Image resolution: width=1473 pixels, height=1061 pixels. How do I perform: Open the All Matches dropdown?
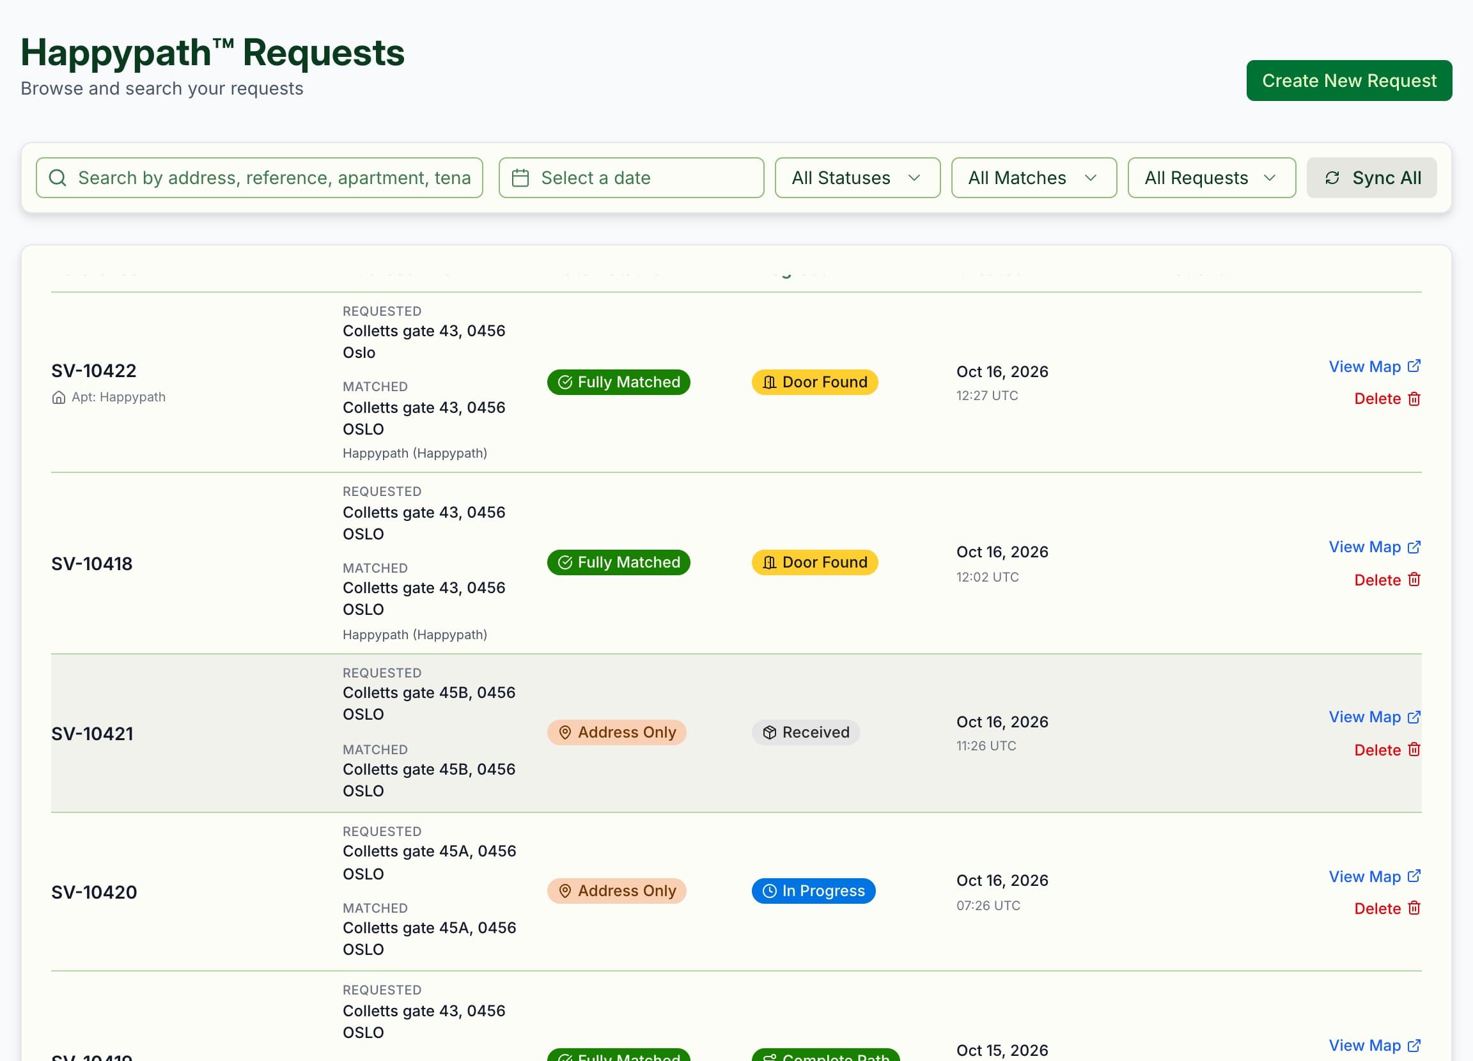coord(1034,178)
